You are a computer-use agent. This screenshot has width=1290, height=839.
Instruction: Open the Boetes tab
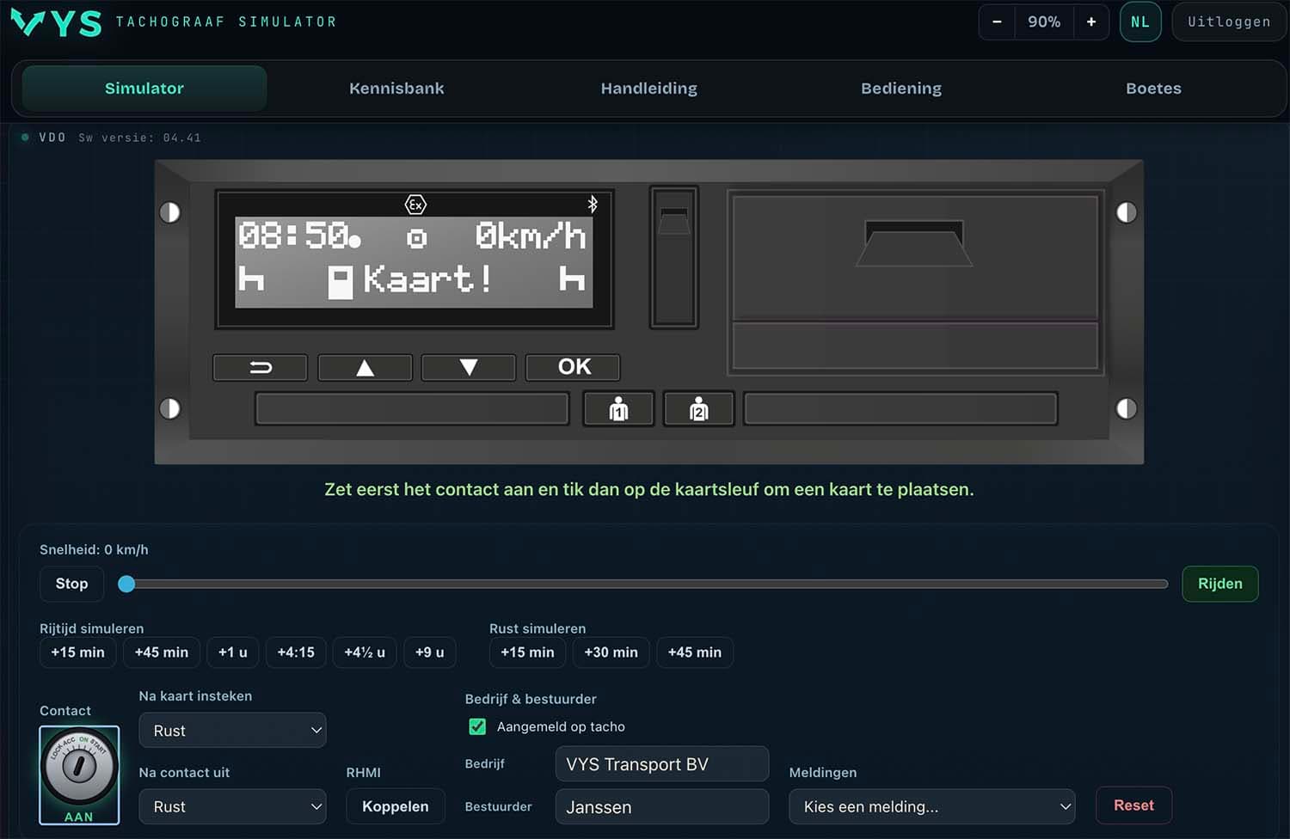1153,88
